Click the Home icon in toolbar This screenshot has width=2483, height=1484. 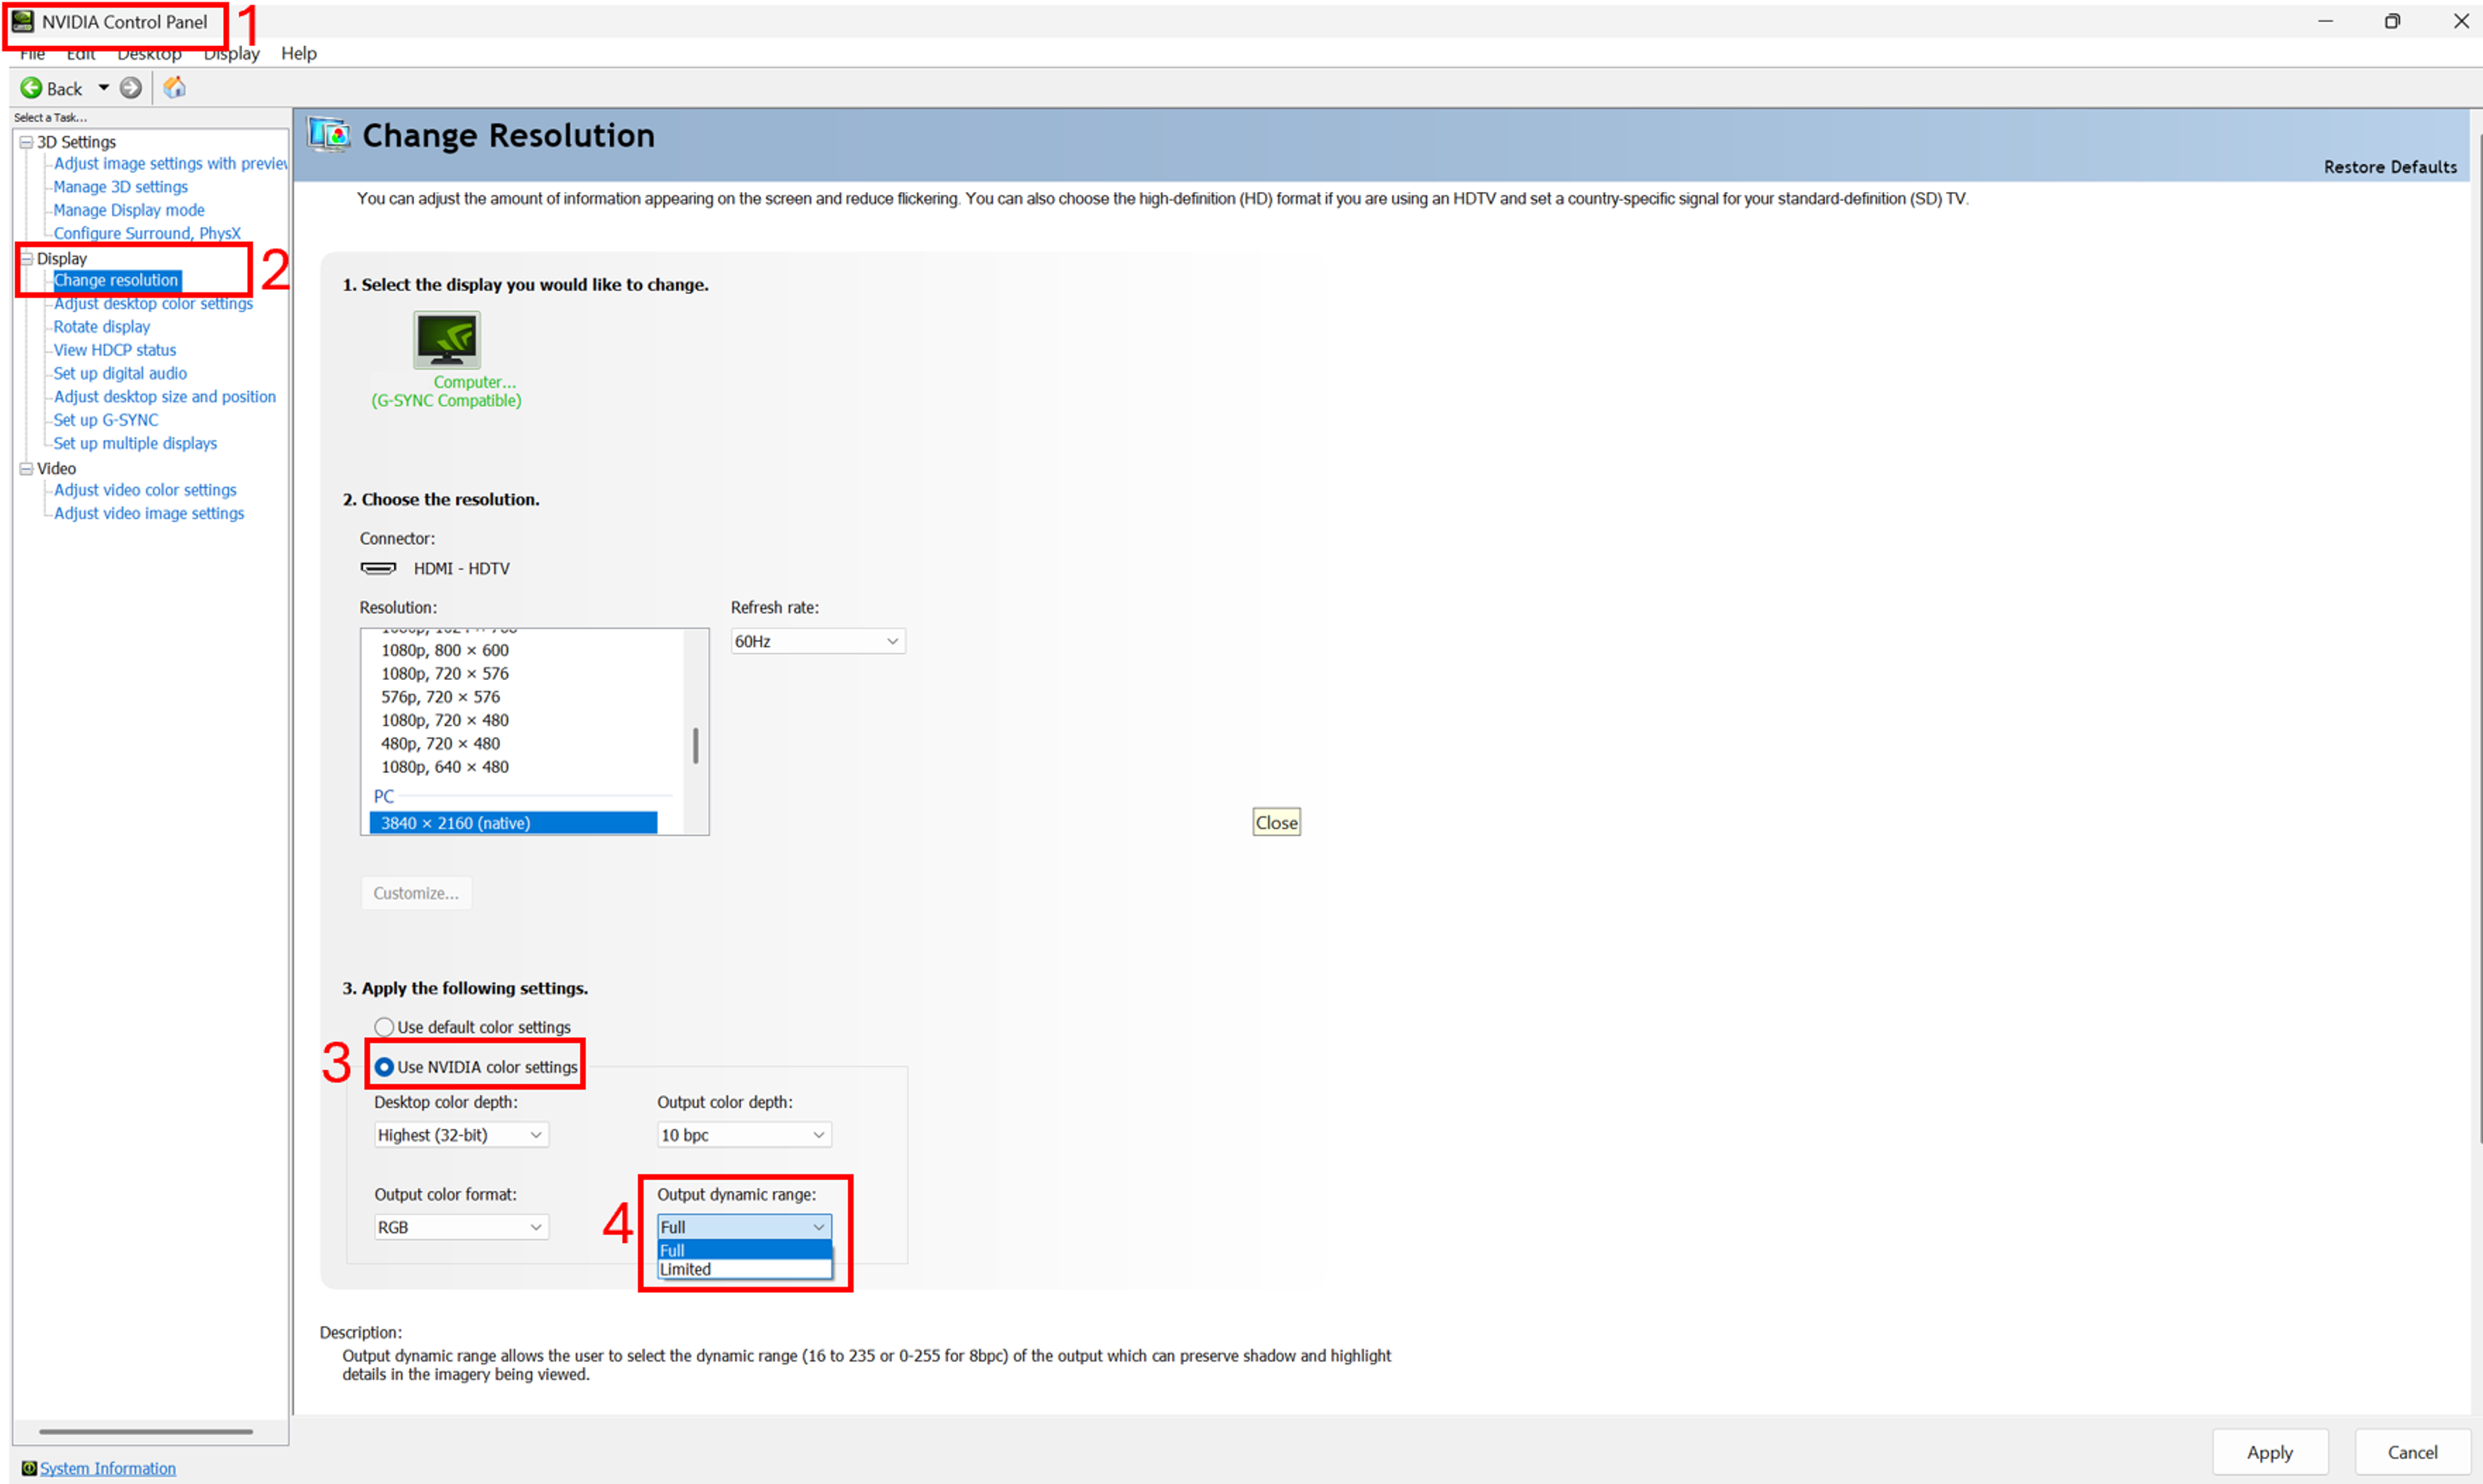pos(175,88)
